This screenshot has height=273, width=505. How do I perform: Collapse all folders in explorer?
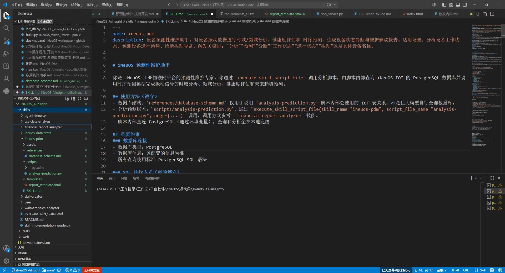click(x=86, y=98)
